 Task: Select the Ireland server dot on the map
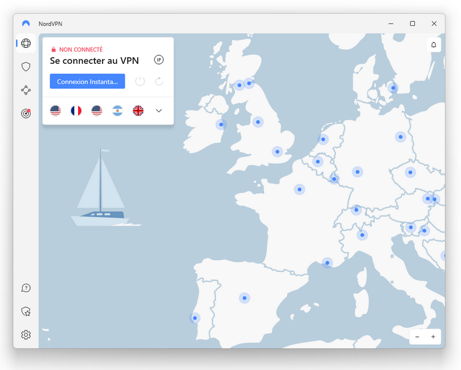point(221,125)
